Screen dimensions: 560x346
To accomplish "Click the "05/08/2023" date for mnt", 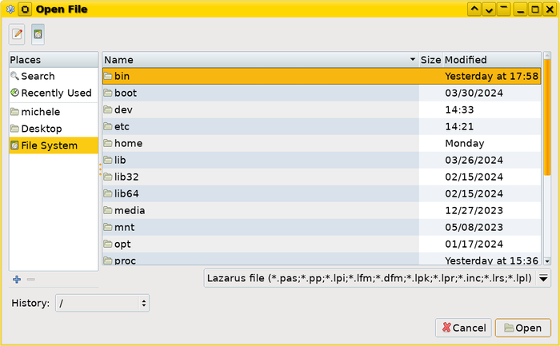I will 474,227.
